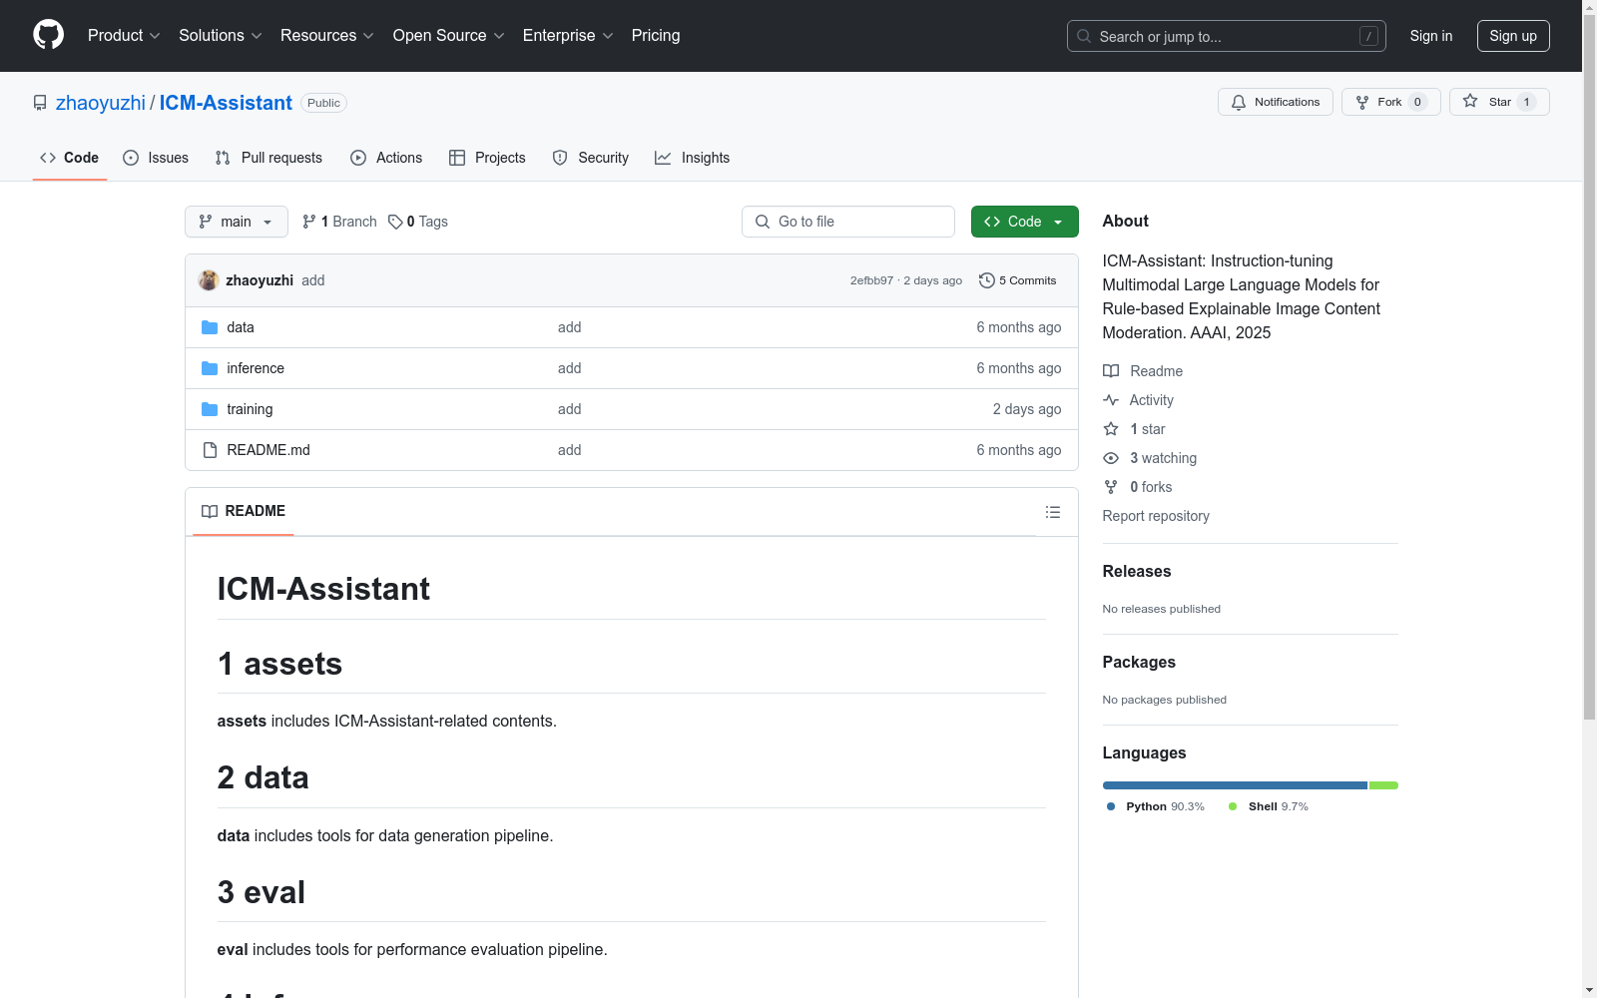The width and height of the screenshot is (1597, 998).
Task: Click the Sign up button
Action: [1513, 36]
